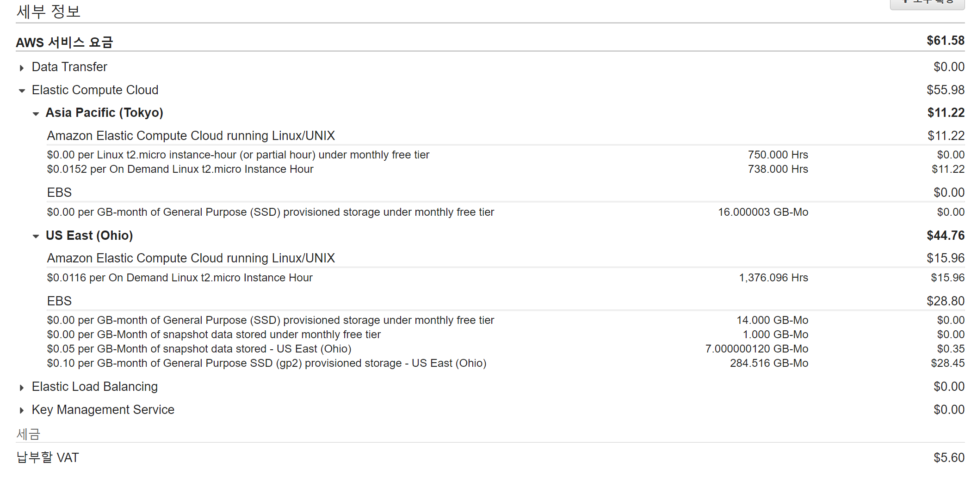Screen dimensions: 977x480
Task: Click the $0.0152 per On Demand Linux line
Action: point(180,169)
